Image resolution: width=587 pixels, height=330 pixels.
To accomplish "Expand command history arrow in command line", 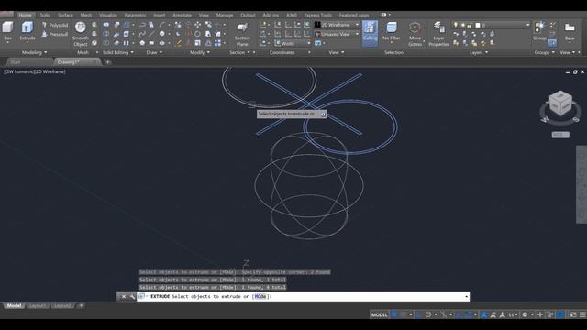I will (467, 296).
